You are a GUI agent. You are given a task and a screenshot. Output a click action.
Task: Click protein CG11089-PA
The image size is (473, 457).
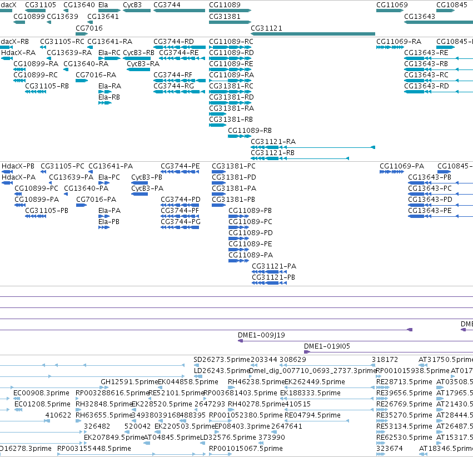tap(238, 261)
